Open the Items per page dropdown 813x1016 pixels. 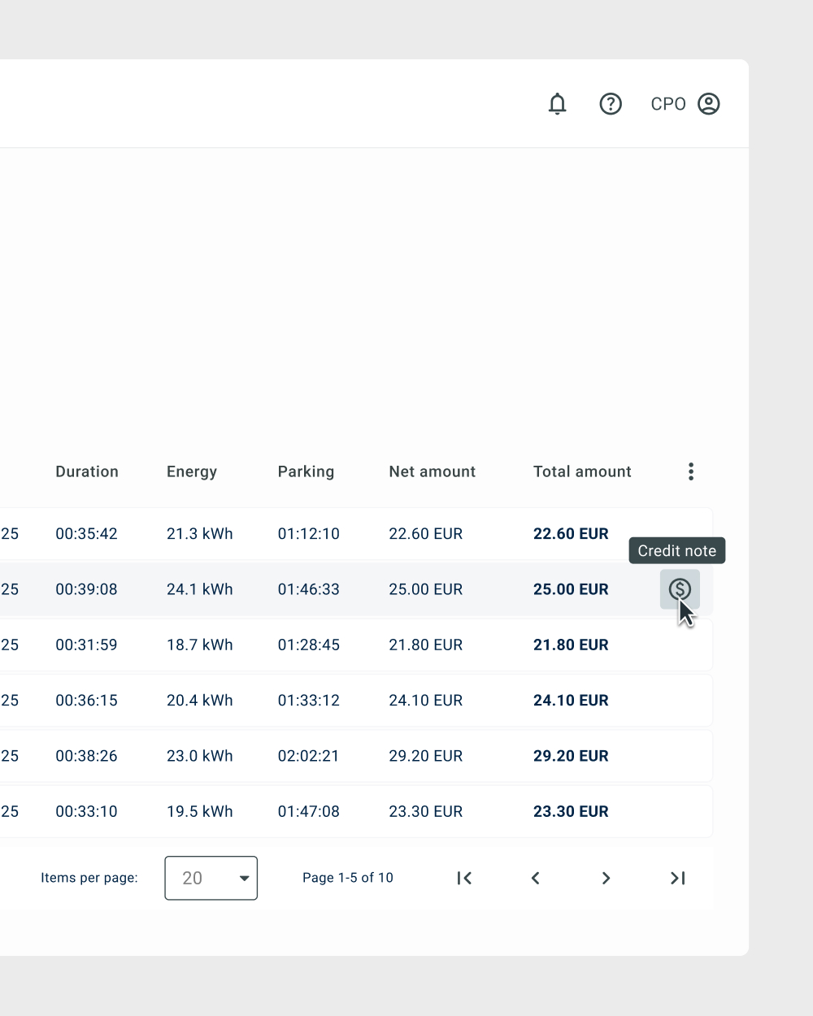(x=211, y=878)
